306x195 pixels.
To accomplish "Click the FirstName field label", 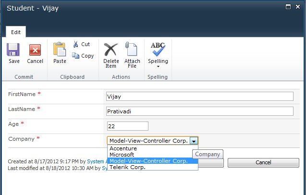I will coord(22,94).
